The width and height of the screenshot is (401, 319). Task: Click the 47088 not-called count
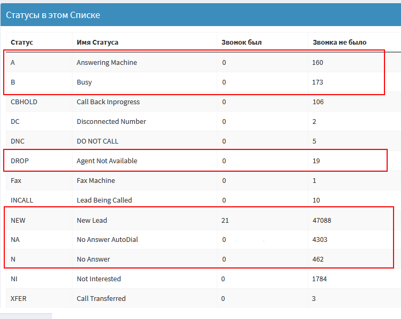[x=322, y=220]
